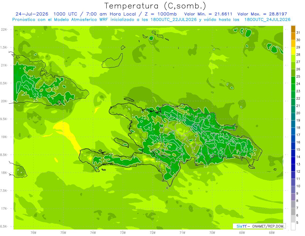305x236 pixels.
Task: Select 'Valor Max. = 28.8197' text
Action: (x=262, y=14)
